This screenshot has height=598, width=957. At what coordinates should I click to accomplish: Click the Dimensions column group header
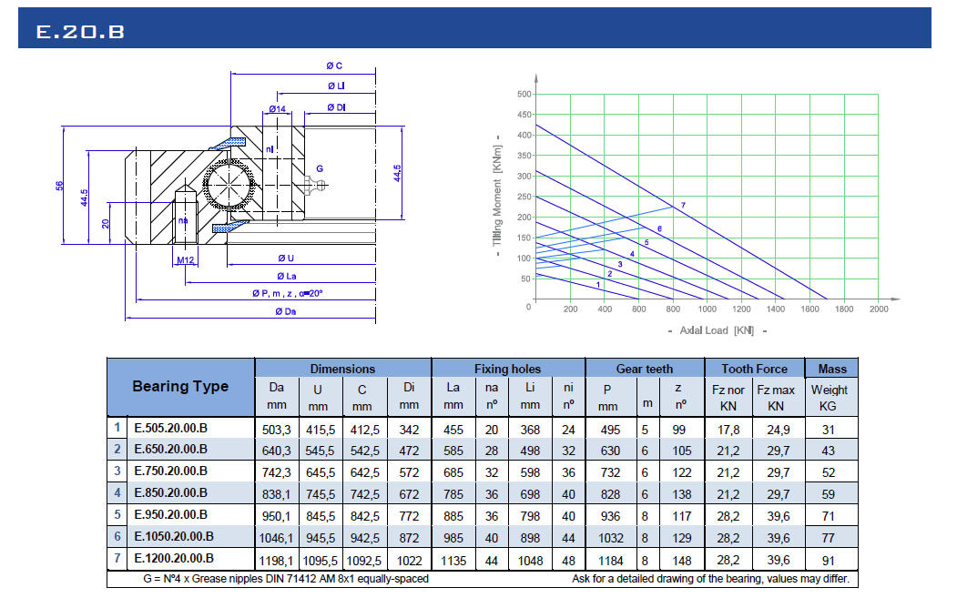(x=342, y=369)
